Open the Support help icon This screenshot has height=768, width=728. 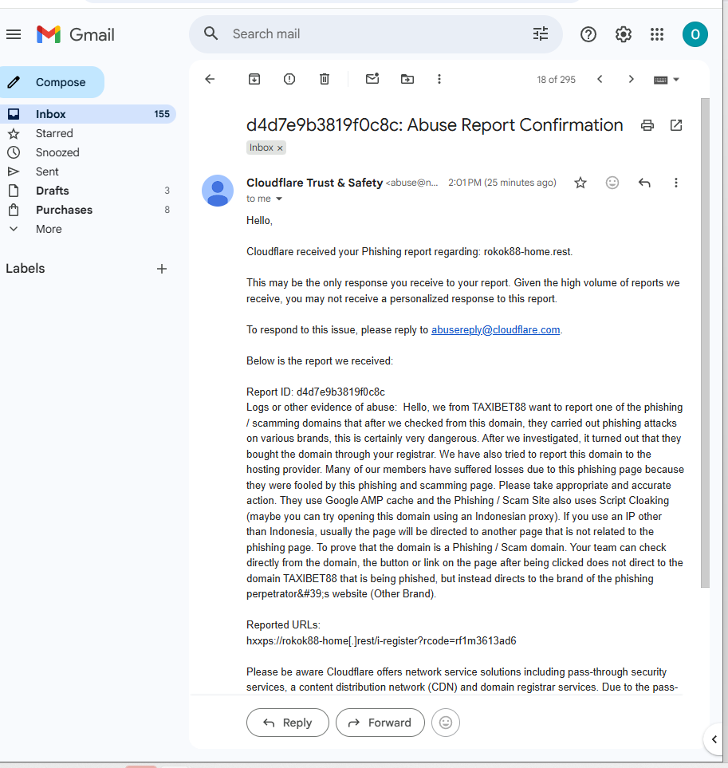pos(588,34)
